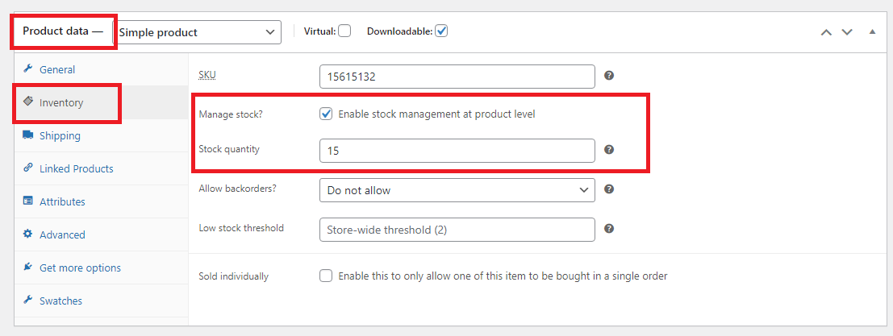Click the Allow backorders help icon
The height and width of the screenshot is (336, 893).
(609, 189)
